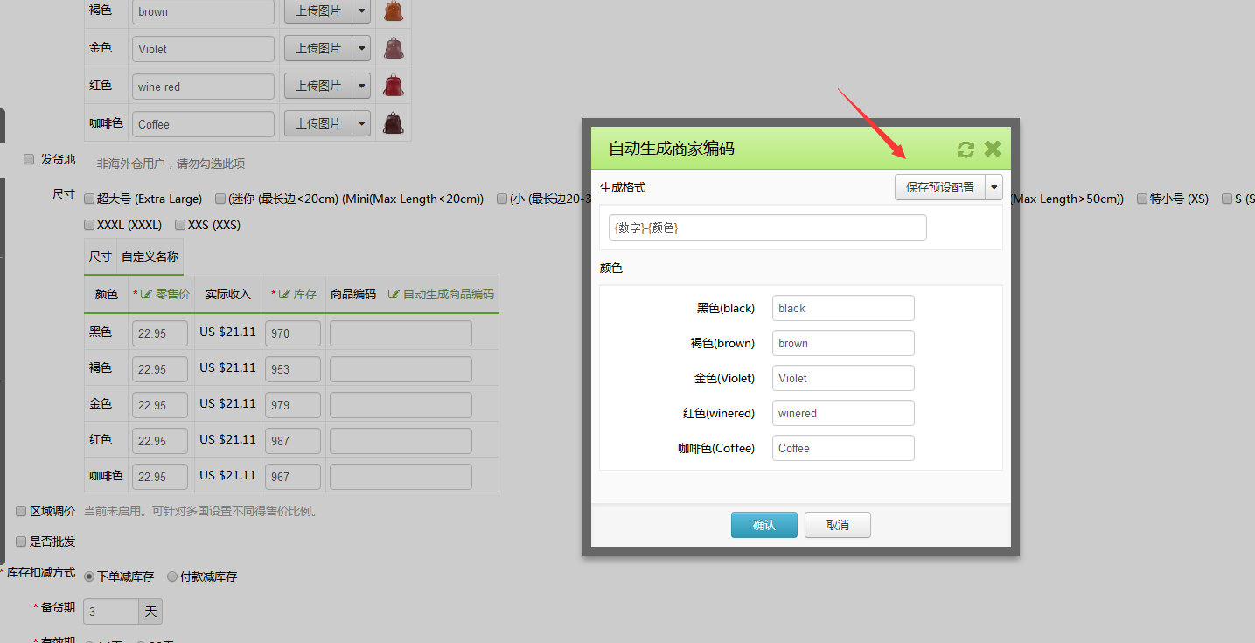Click dark bag thumbnail in 咖啡色 row
This screenshot has width=1255, height=643.
[394, 123]
